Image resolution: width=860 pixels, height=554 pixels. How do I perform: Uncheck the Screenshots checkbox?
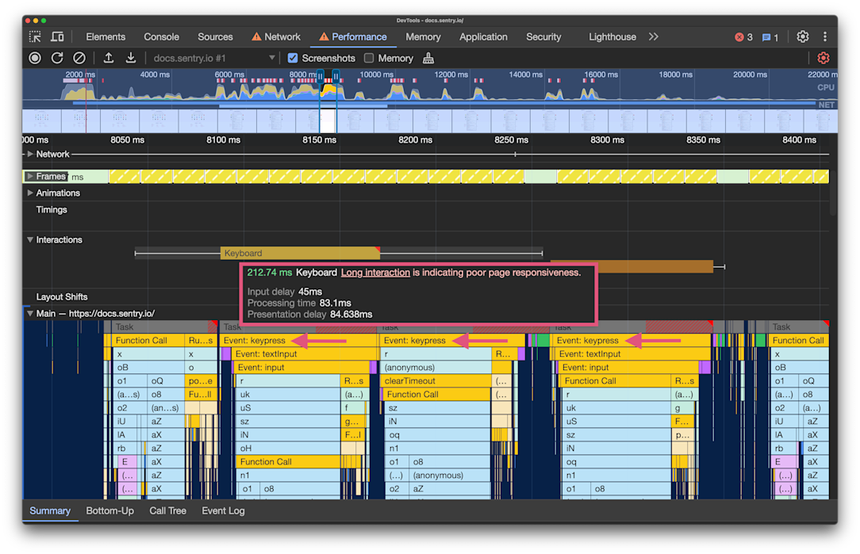(293, 58)
